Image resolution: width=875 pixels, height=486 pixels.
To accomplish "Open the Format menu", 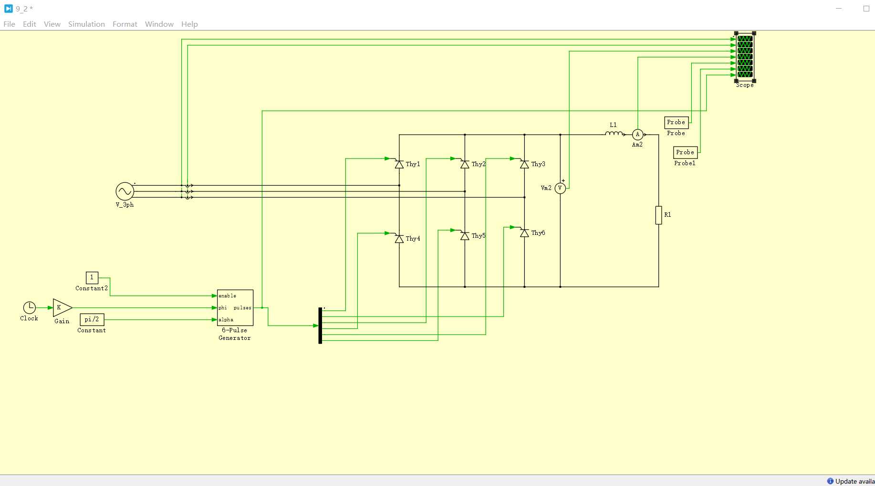I will 125,24.
